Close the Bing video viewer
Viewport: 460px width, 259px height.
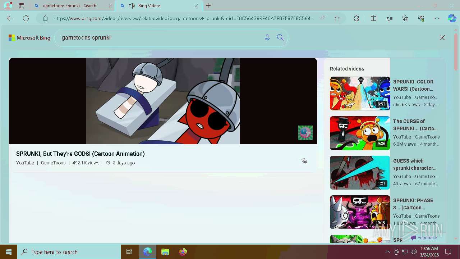pos(442,38)
